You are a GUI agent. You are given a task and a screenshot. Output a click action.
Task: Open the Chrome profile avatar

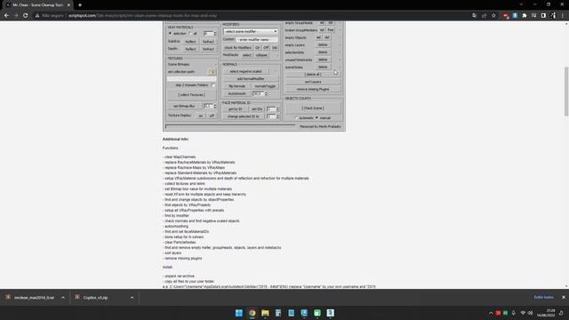(553, 16)
